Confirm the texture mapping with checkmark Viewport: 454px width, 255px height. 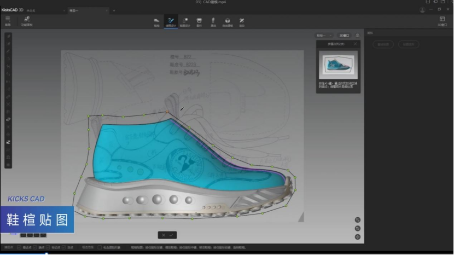coord(171,235)
